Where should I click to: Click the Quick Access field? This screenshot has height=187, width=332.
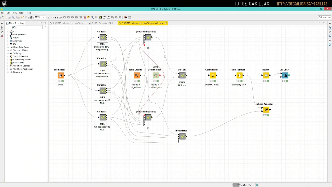click(324, 17)
